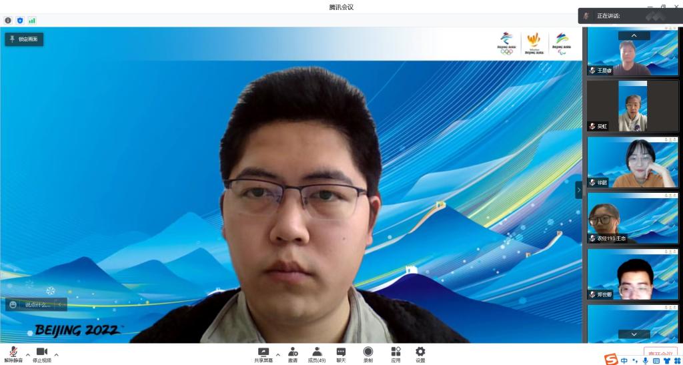Image resolution: width=683 pixels, height=365 pixels.
Task: Click the blue security shield icon
Action: point(19,21)
